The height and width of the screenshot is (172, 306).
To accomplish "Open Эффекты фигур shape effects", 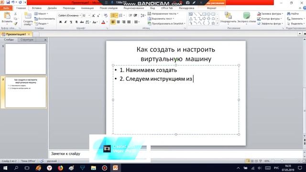I will point(270,23).
